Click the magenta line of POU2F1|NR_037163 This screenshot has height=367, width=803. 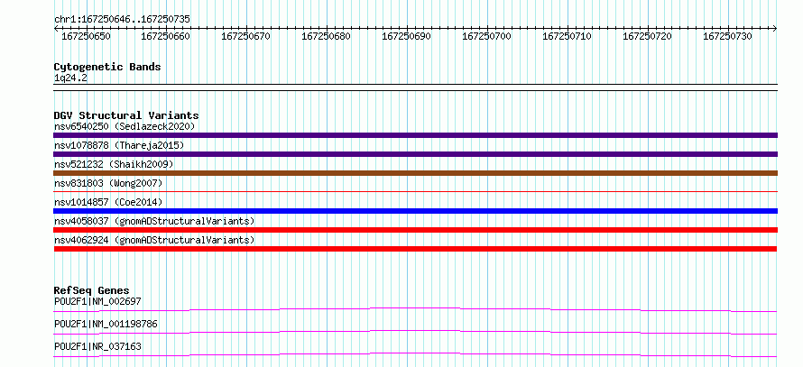416,354
